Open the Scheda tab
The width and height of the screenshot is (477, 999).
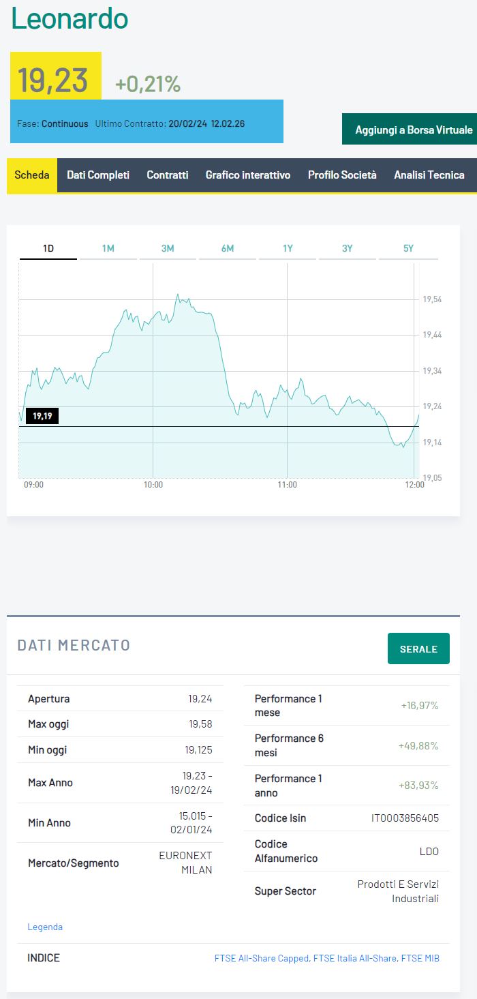point(32,175)
